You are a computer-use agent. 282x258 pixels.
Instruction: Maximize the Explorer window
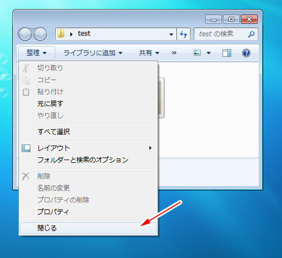(x=231, y=19)
